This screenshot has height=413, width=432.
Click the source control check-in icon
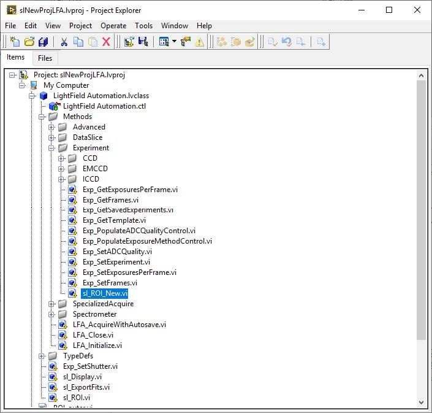(x=273, y=42)
